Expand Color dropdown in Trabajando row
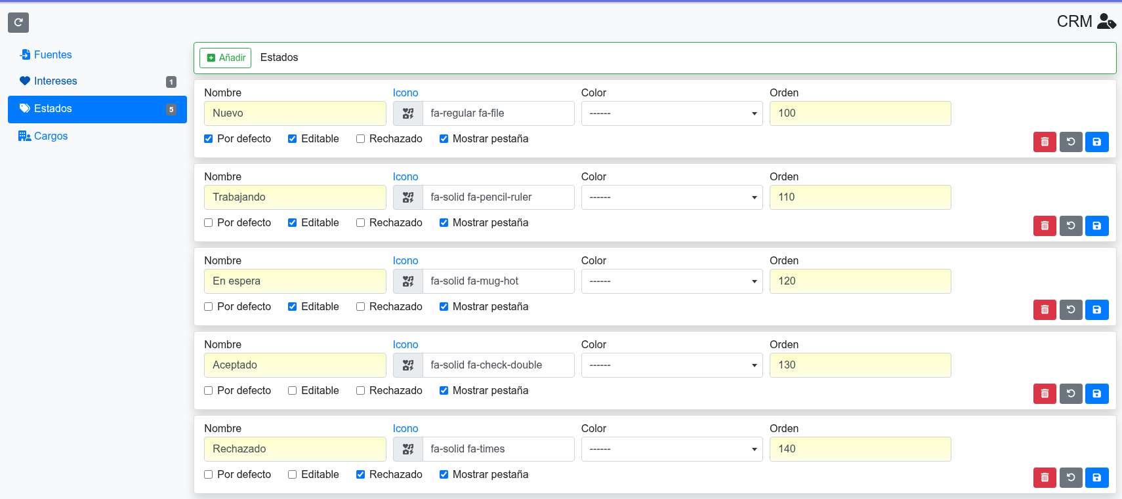 pos(671,197)
